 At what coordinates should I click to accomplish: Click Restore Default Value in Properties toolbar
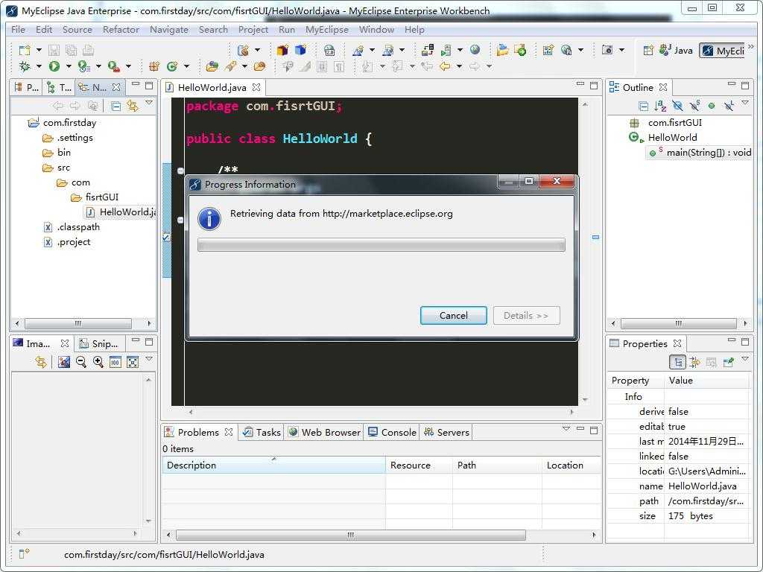click(711, 362)
